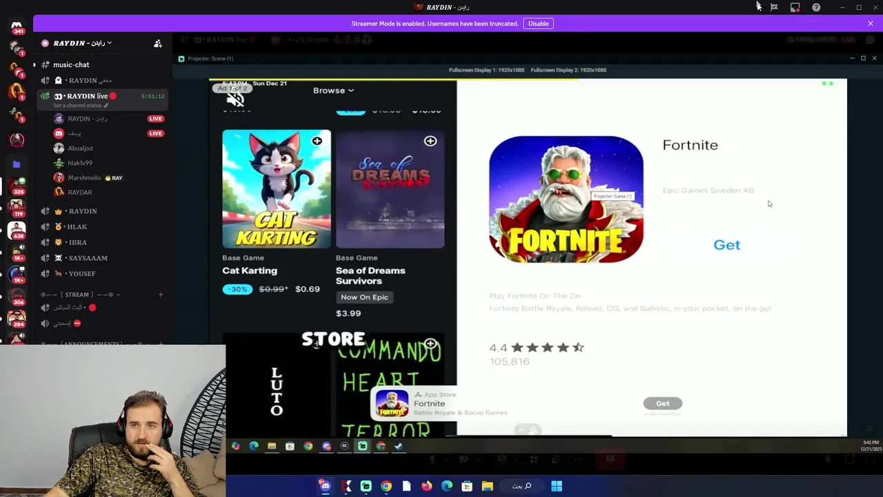Open Discord direct messages home icon

17,26
